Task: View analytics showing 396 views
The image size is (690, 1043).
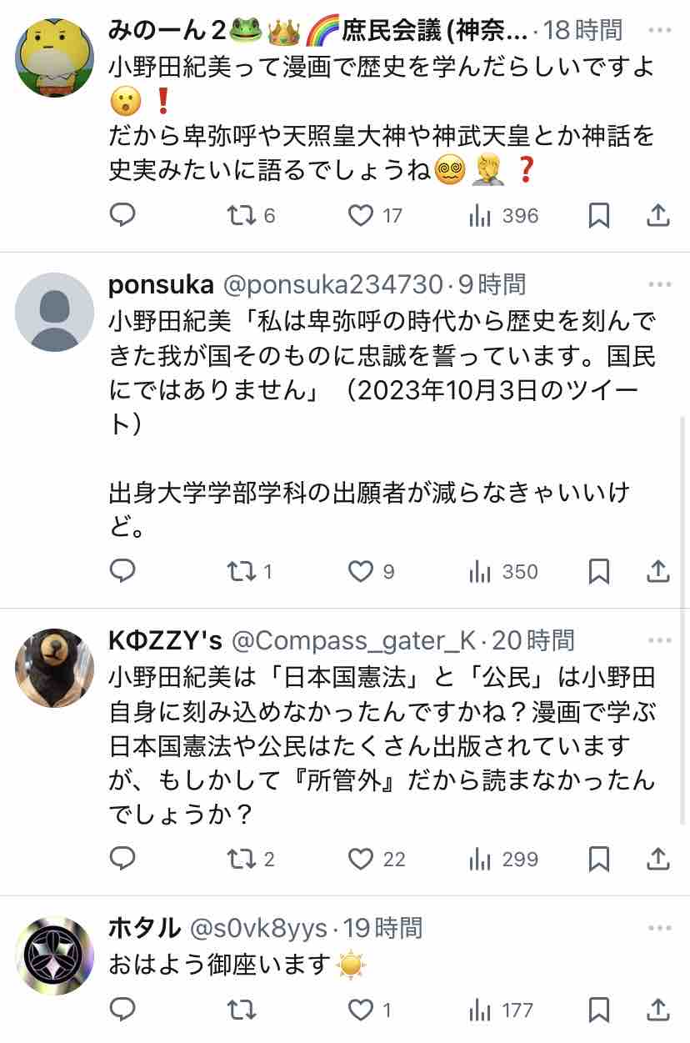Action: point(481,216)
